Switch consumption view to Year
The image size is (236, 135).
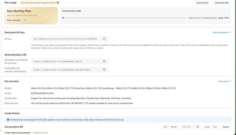coord(165,127)
